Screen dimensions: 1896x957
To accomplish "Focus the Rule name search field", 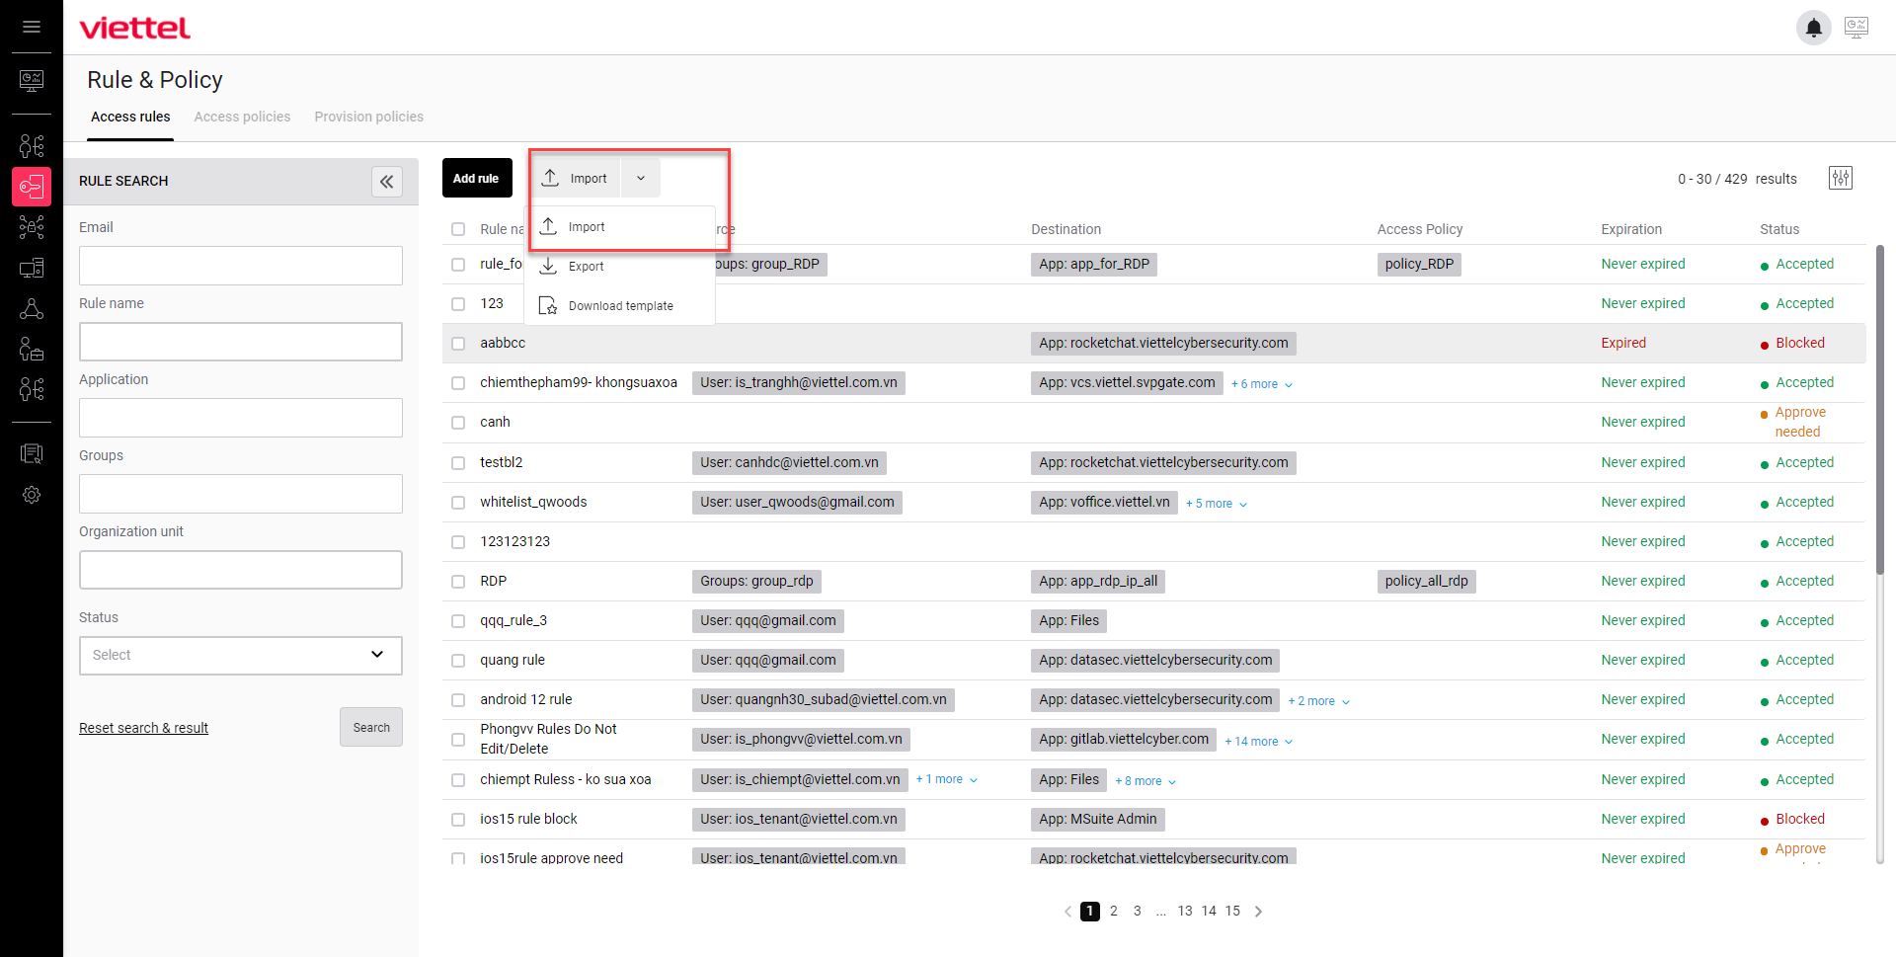I will click(x=241, y=342).
